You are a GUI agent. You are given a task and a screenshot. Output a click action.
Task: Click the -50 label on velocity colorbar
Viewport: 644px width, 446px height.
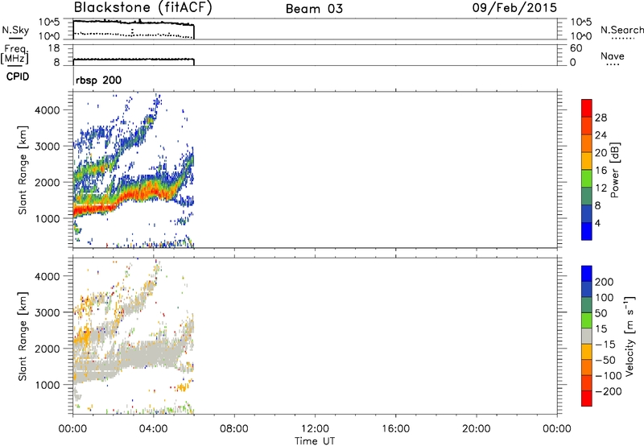click(x=605, y=360)
